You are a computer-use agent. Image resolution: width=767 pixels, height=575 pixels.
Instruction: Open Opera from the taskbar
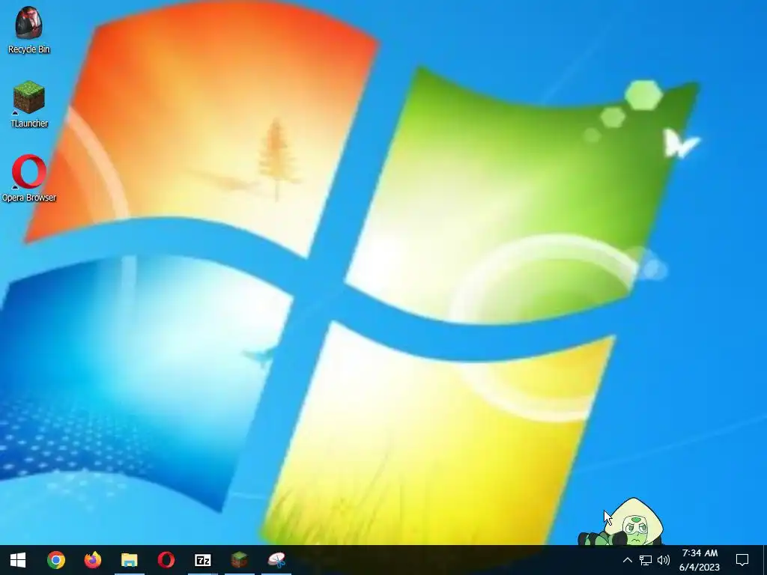(x=166, y=560)
